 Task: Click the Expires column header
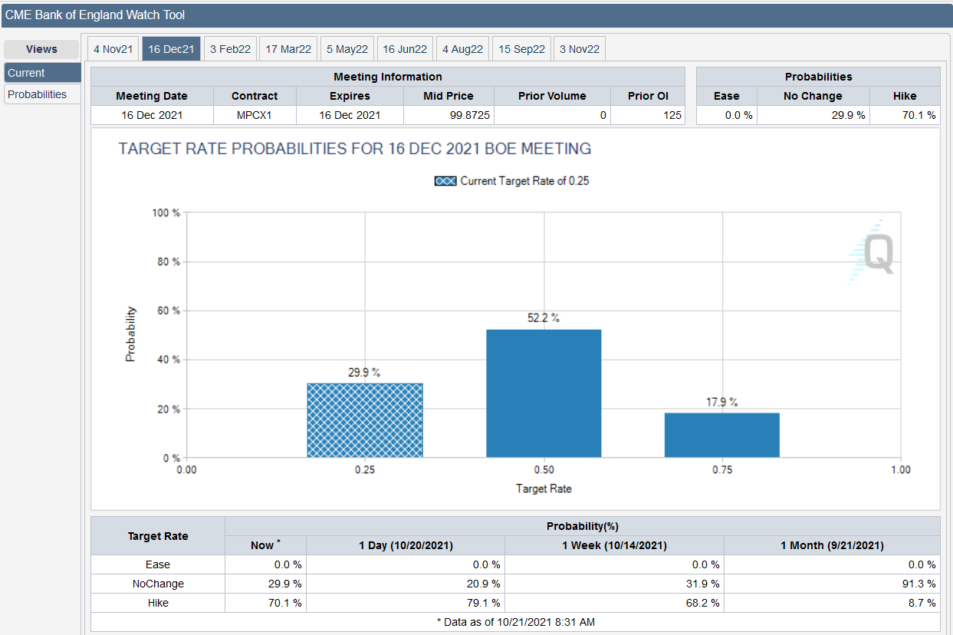(x=350, y=96)
